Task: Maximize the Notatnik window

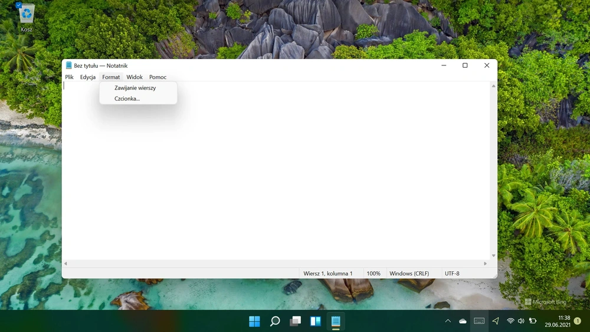Action: pos(465,65)
